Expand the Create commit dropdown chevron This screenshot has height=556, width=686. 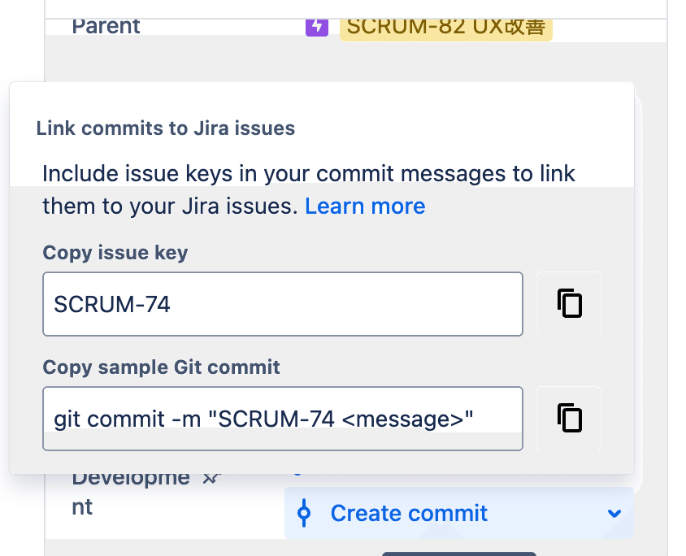pyautogui.click(x=614, y=514)
